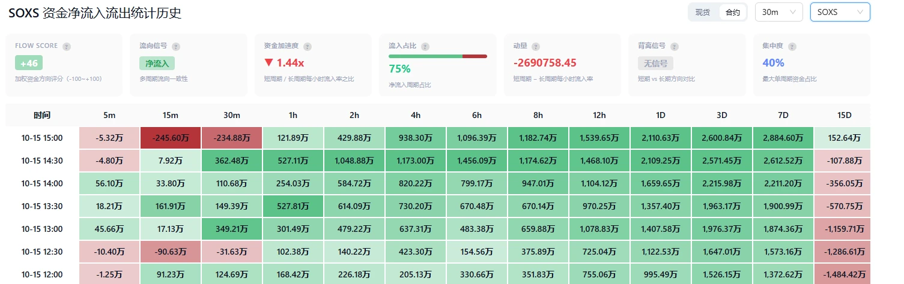Click the 8h column header

(538, 115)
